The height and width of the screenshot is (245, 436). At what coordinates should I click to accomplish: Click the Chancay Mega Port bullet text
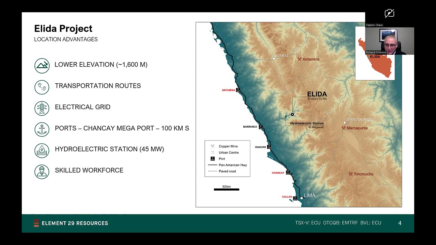122,128
